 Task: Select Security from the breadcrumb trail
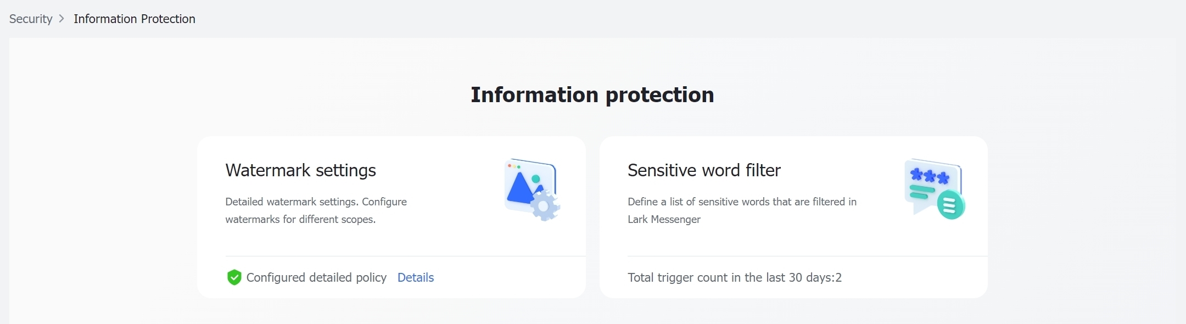coord(30,19)
